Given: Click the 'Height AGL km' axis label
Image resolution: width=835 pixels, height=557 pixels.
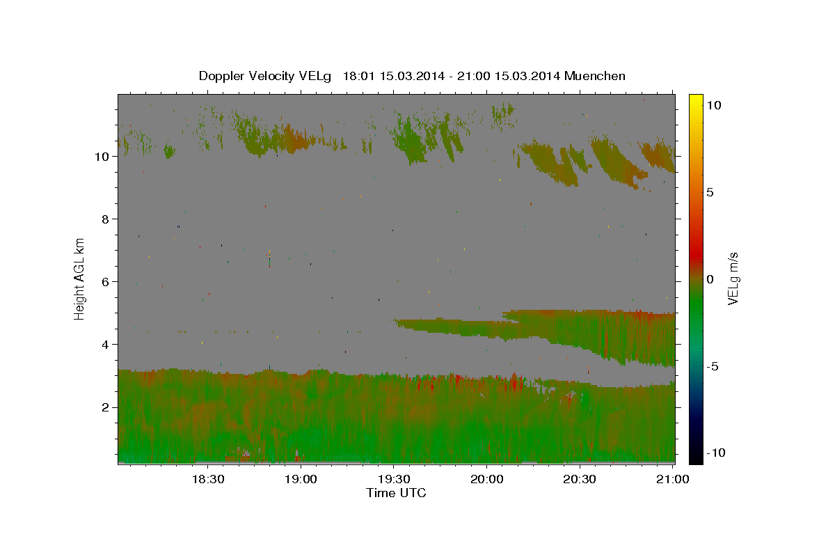Looking at the screenshot, I should (80, 278).
